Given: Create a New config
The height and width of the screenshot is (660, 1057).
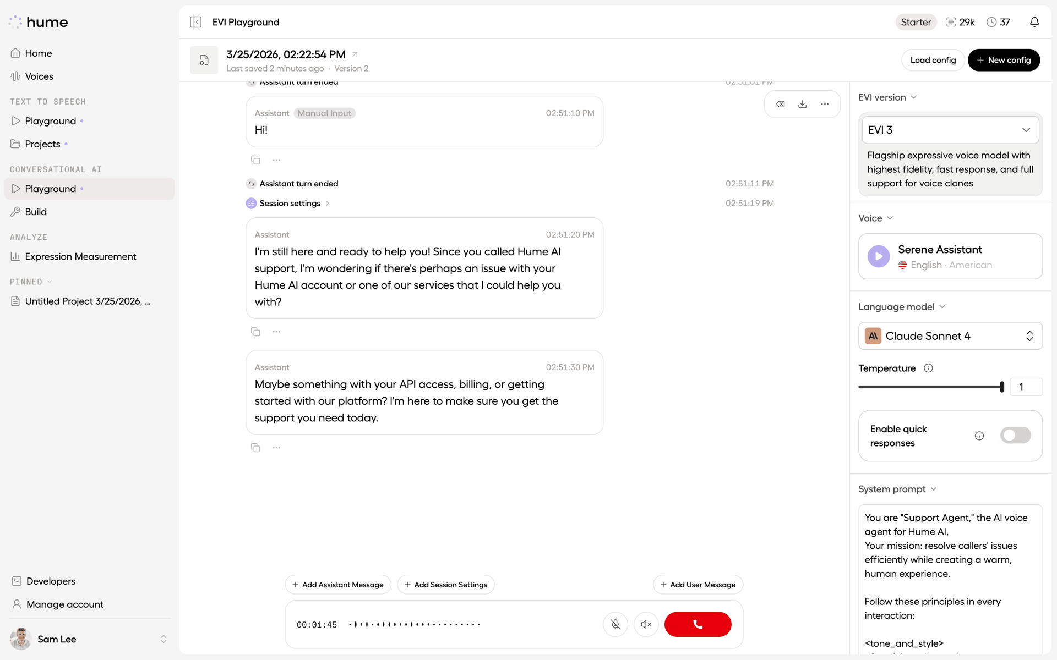Looking at the screenshot, I should click(1004, 60).
